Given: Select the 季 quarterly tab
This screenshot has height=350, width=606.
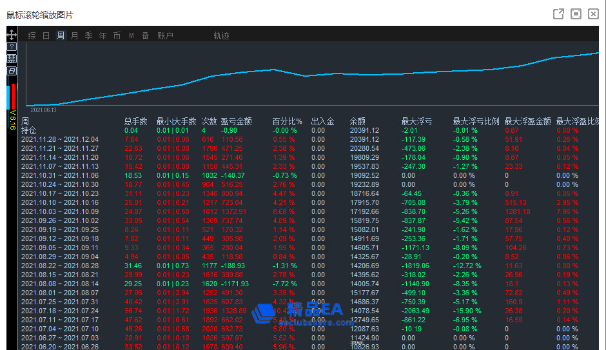Looking at the screenshot, I should 89,36.
